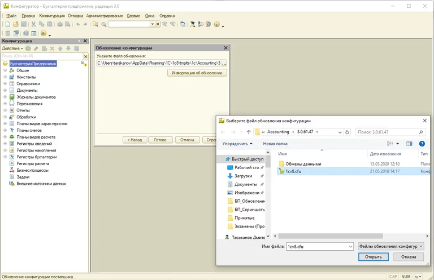Image resolution: width=434 pixels, height=280 pixels.
Task: Click the help icon in file dialog
Action: pyautogui.click(x=422, y=144)
